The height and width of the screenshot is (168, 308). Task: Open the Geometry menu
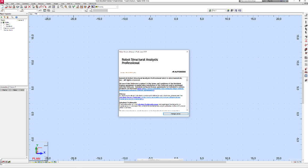(x=26, y=4)
